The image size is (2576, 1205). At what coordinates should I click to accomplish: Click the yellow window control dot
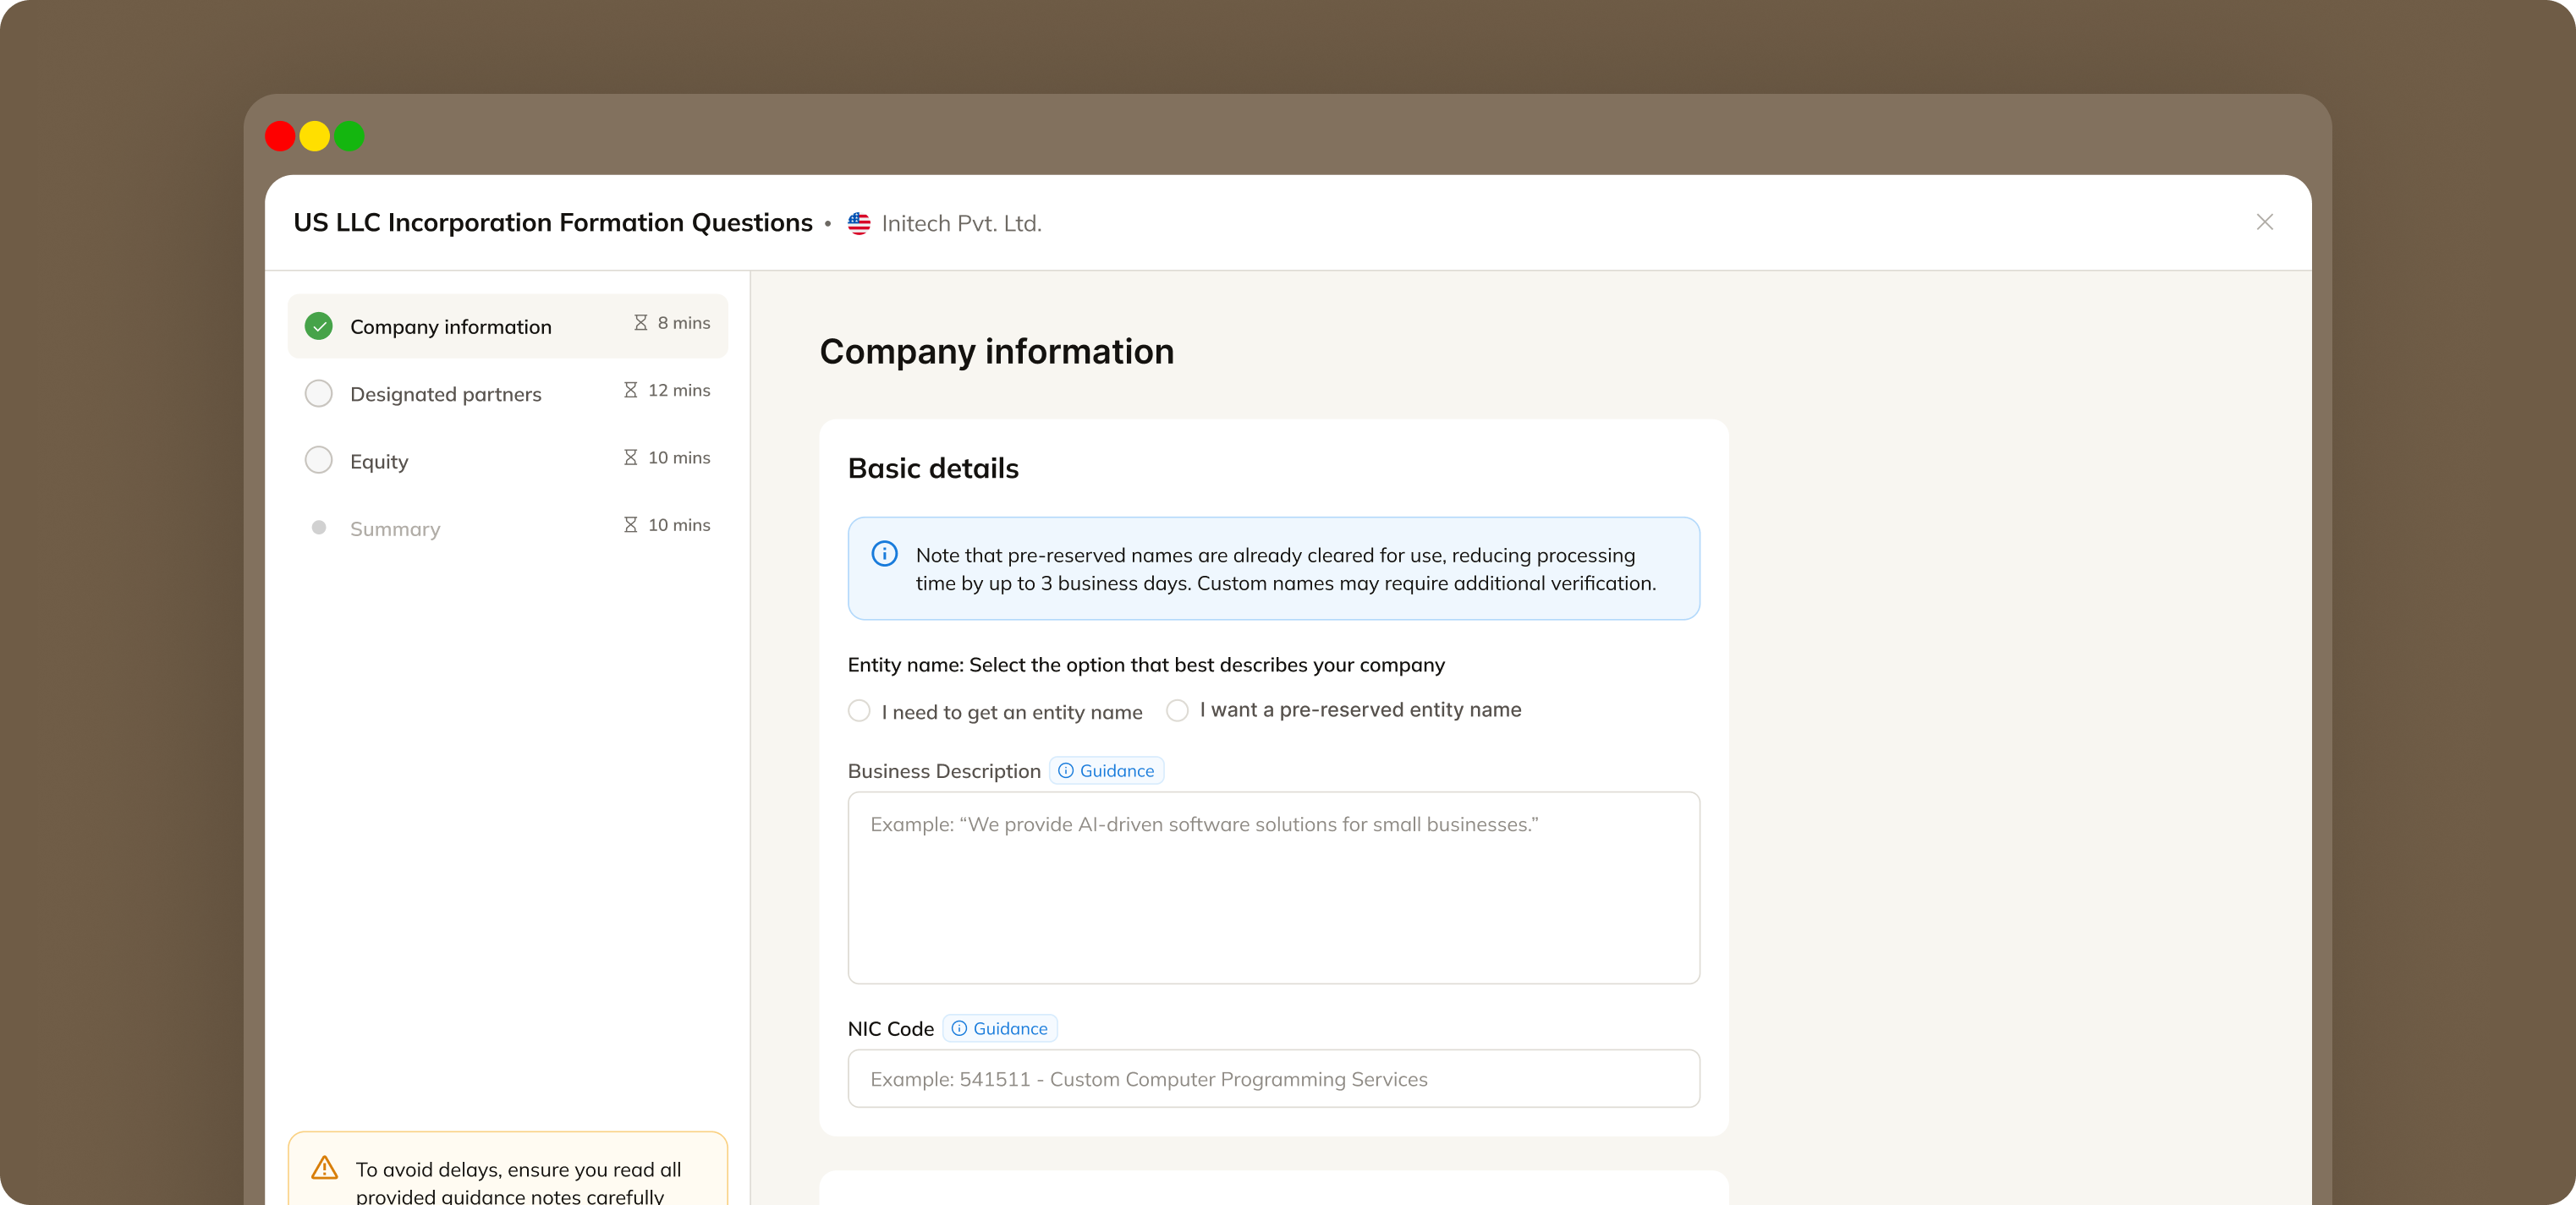click(x=314, y=136)
